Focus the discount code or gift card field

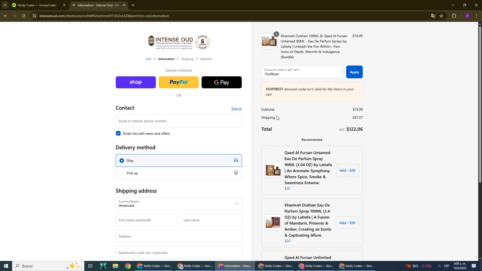(x=302, y=72)
